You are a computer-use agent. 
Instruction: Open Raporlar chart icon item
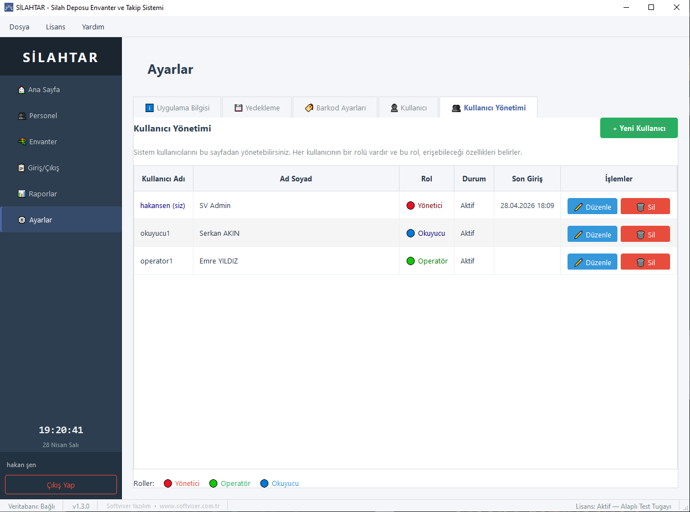[22, 194]
